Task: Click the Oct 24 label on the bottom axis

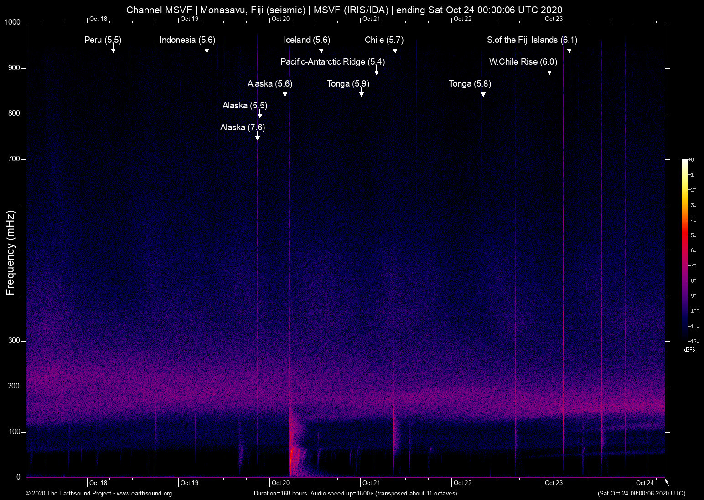Action: (645, 483)
